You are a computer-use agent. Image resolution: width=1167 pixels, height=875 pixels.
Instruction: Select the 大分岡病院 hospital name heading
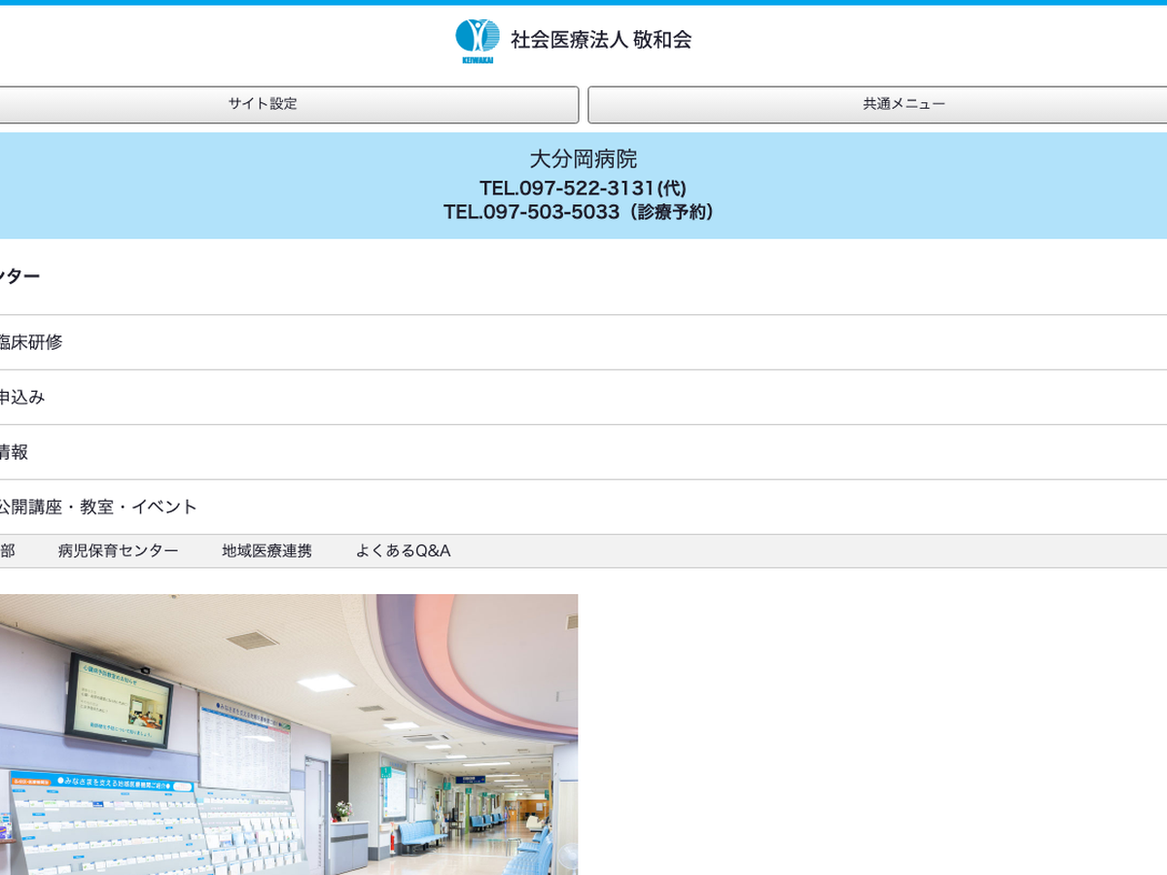point(583,159)
